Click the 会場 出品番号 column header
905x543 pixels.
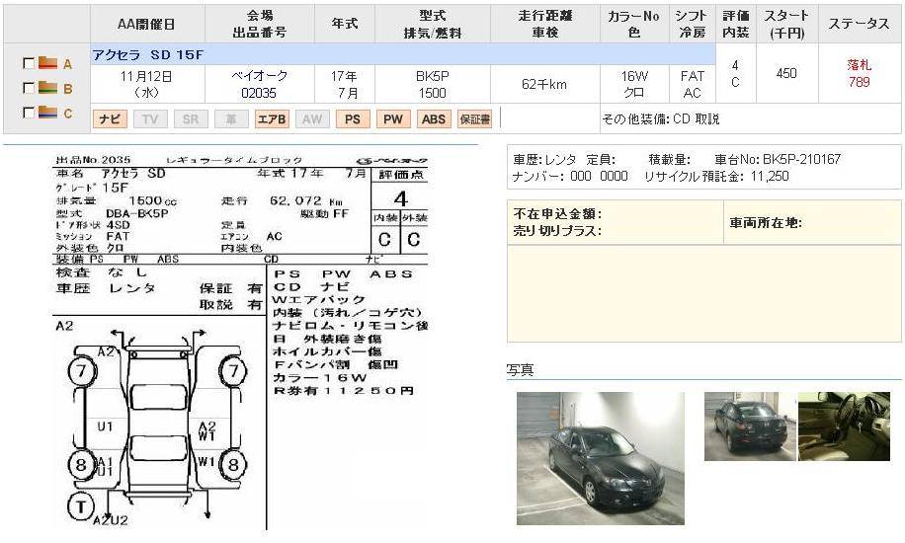pos(260,24)
